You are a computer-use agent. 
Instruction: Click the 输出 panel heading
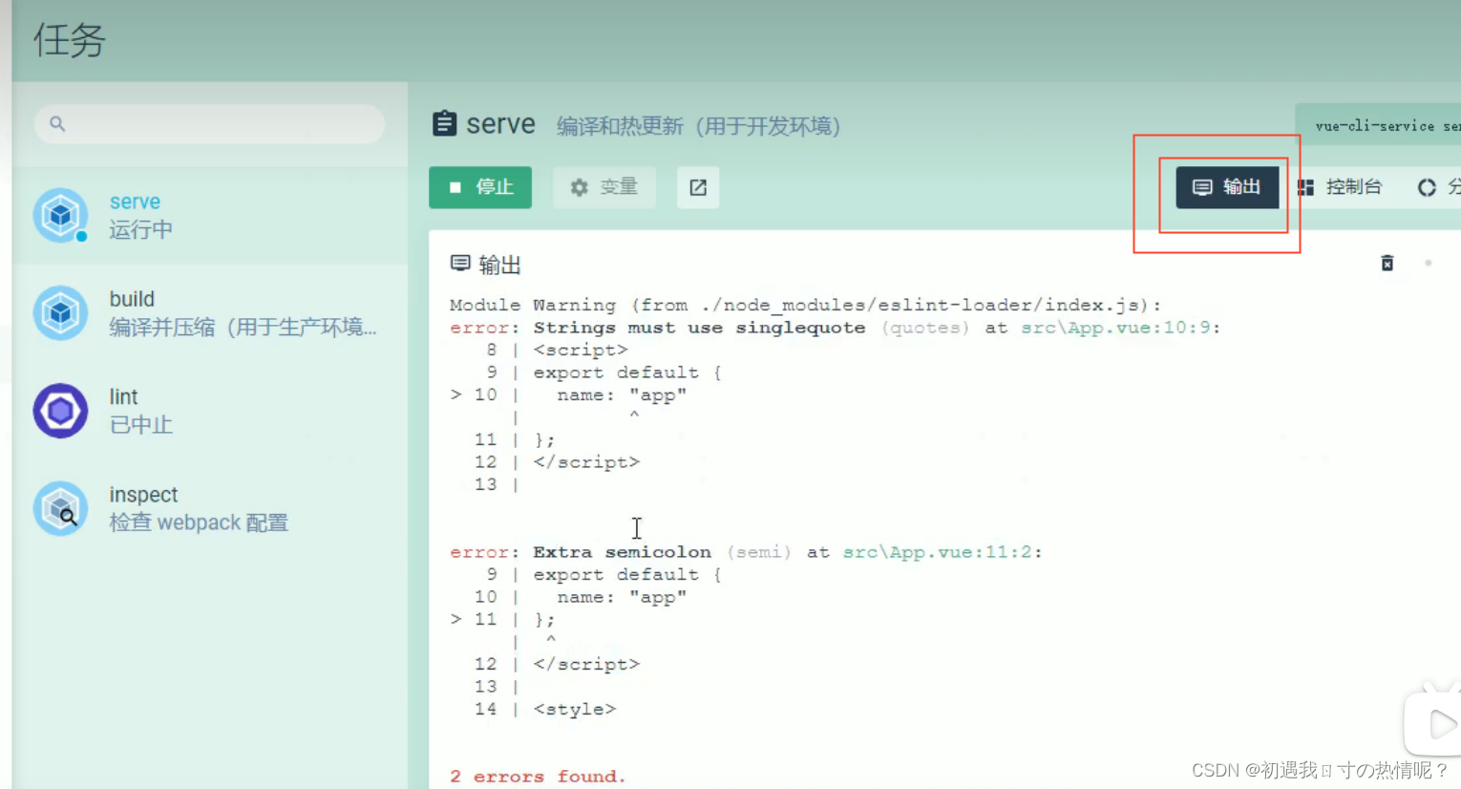click(x=499, y=265)
